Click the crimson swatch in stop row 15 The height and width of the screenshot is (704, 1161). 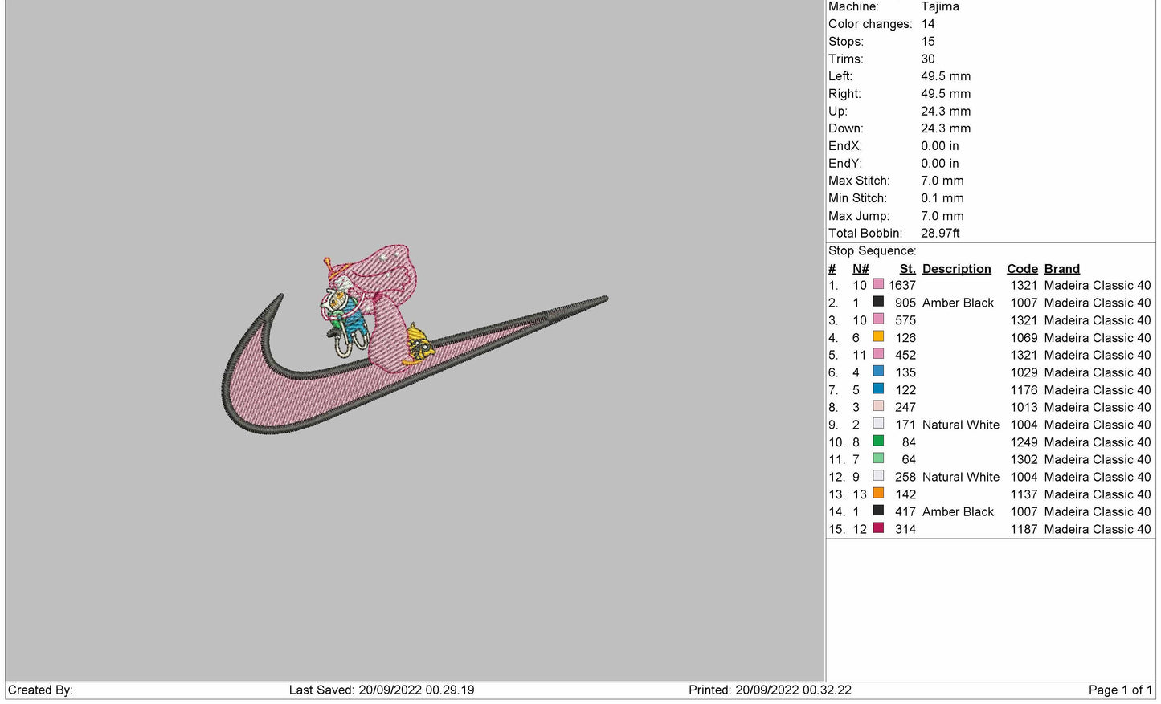[x=878, y=528]
